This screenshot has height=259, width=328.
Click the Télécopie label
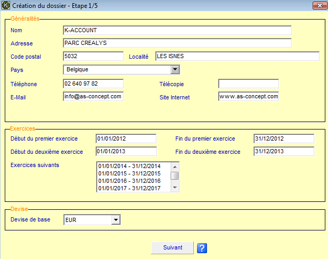pos(172,84)
